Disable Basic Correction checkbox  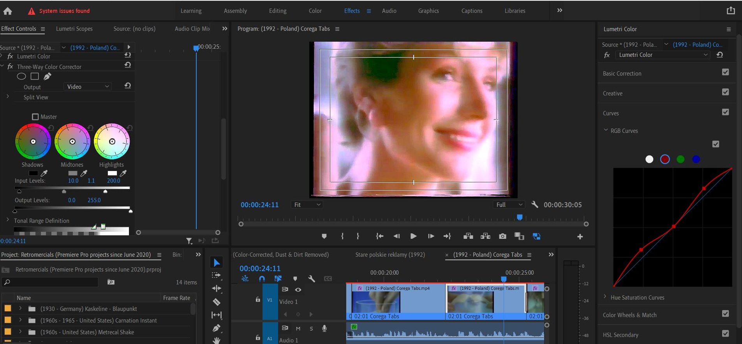point(725,72)
